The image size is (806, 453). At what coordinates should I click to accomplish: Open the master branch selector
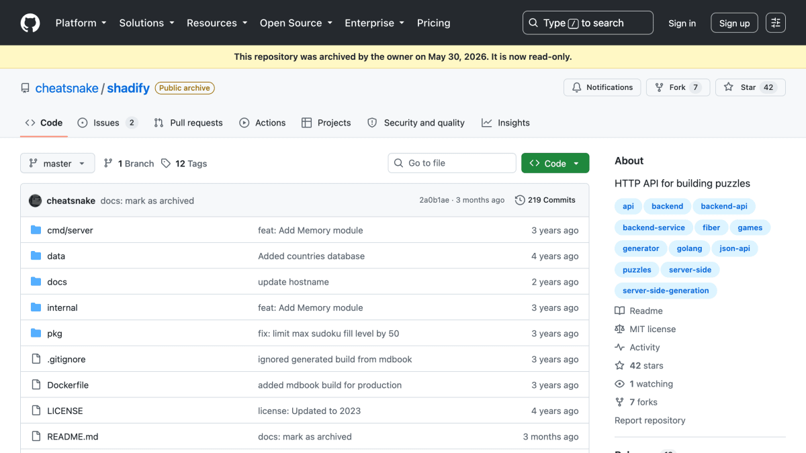(x=58, y=163)
